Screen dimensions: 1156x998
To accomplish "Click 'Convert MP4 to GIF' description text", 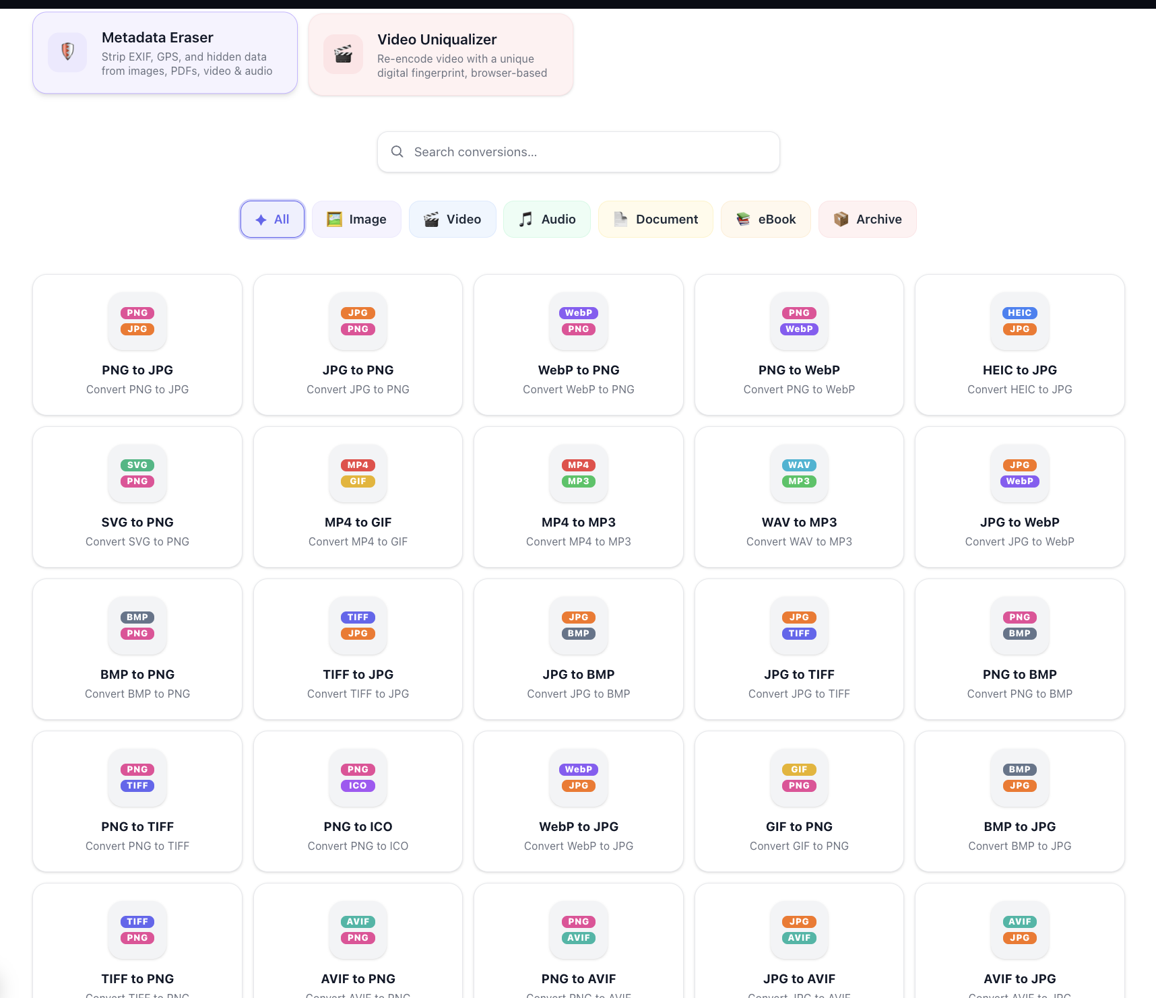I will tap(358, 541).
